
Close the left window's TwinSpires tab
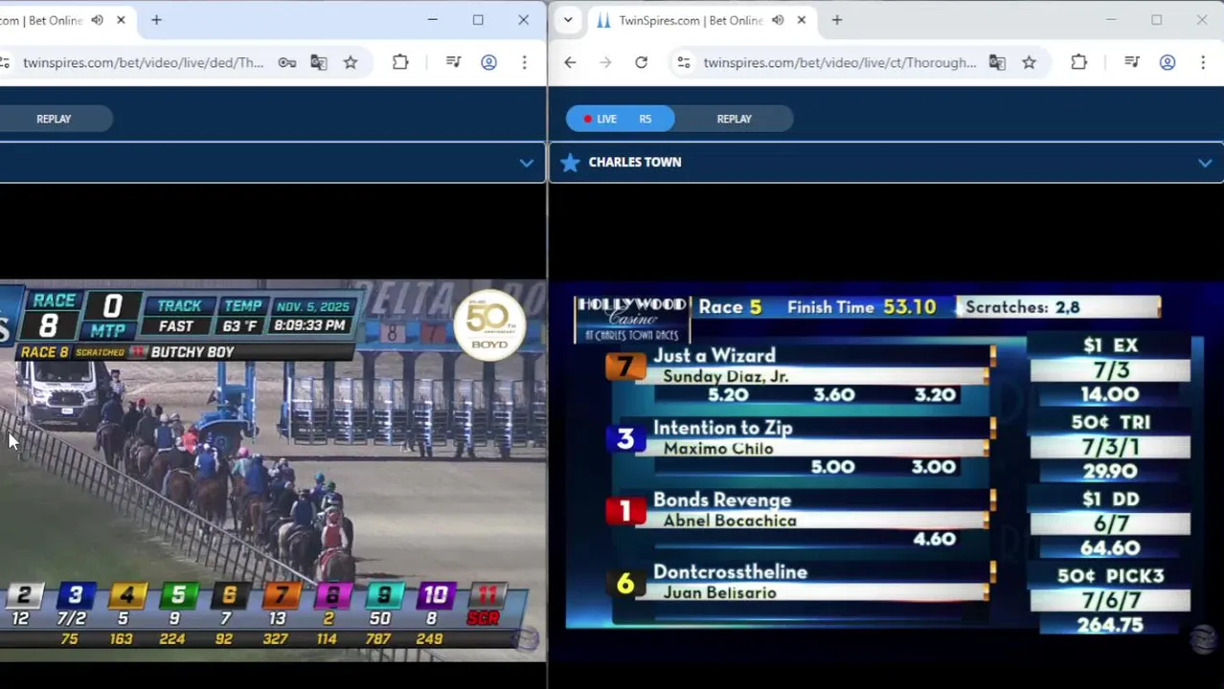[121, 20]
